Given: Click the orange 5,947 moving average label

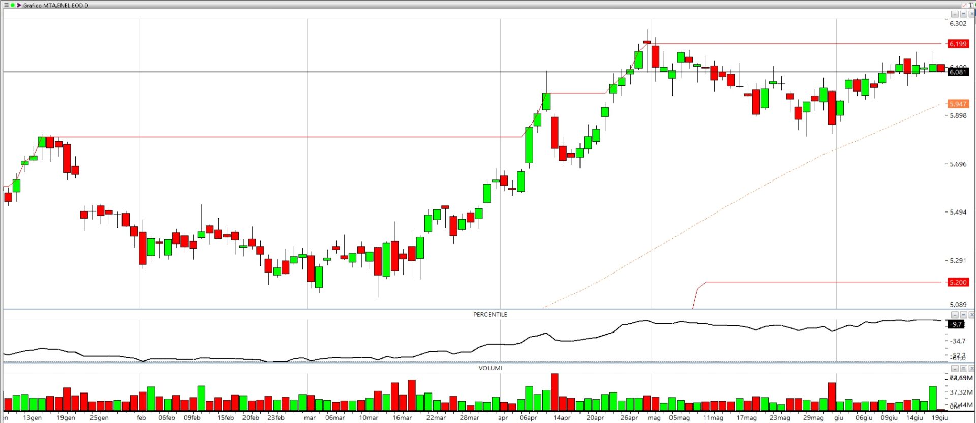Looking at the screenshot, I should point(958,104).
